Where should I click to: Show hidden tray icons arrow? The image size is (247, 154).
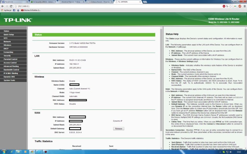point(220,152)
